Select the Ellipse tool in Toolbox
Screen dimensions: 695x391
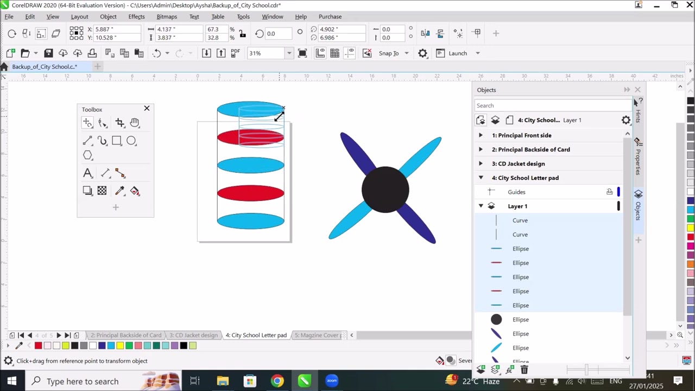[x=131, y=141]
